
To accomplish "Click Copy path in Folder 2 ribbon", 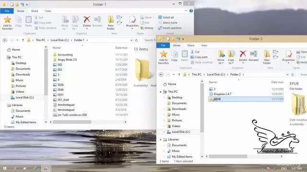I will 199,57.
